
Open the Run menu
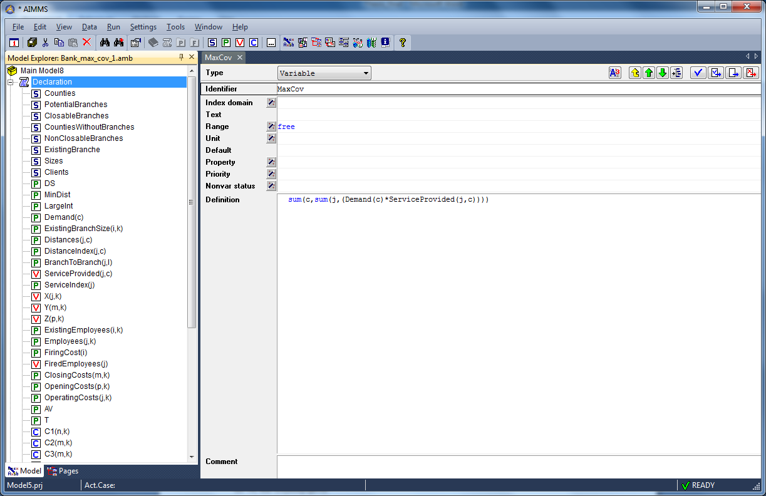coord(113,27)
